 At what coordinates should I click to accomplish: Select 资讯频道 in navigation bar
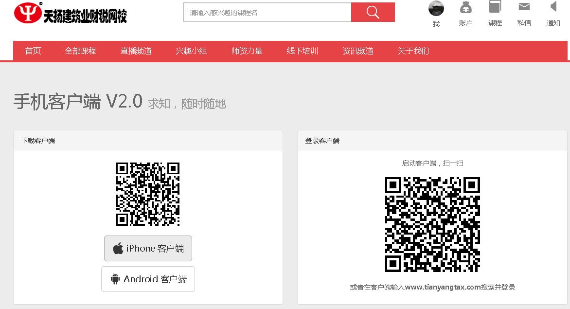click(x=358, y=51)
